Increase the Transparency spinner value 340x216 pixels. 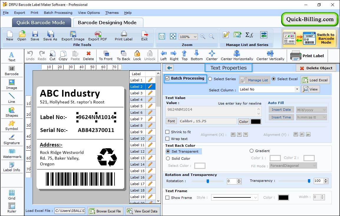(x=326, y=179)
